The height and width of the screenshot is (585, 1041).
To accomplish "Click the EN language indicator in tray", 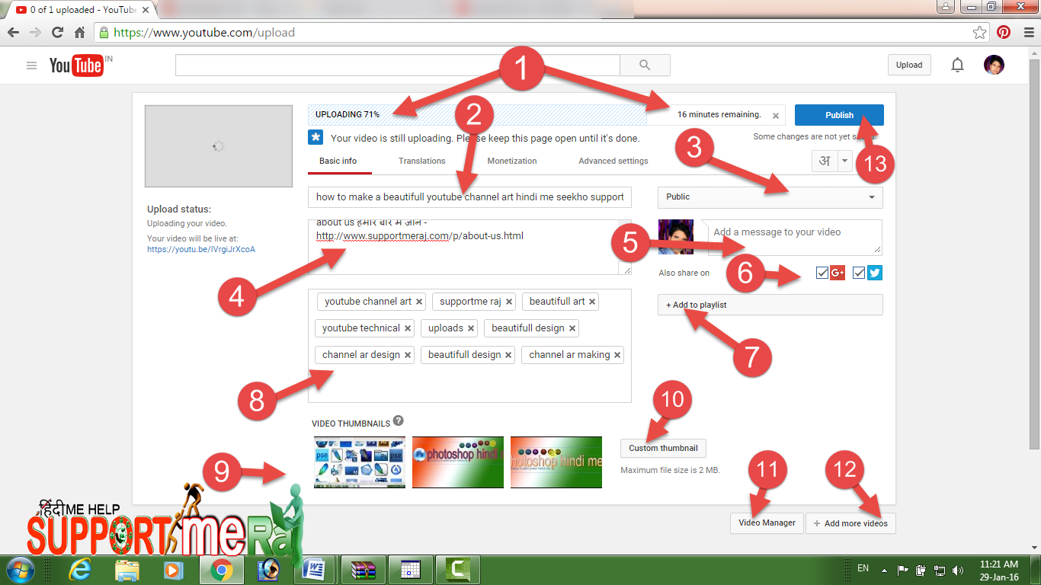I will tap(863, 568).
